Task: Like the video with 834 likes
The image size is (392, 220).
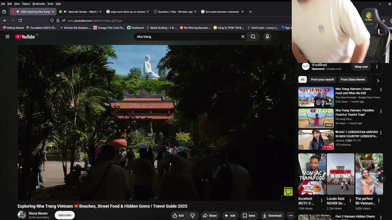Action: pos(178,215)
